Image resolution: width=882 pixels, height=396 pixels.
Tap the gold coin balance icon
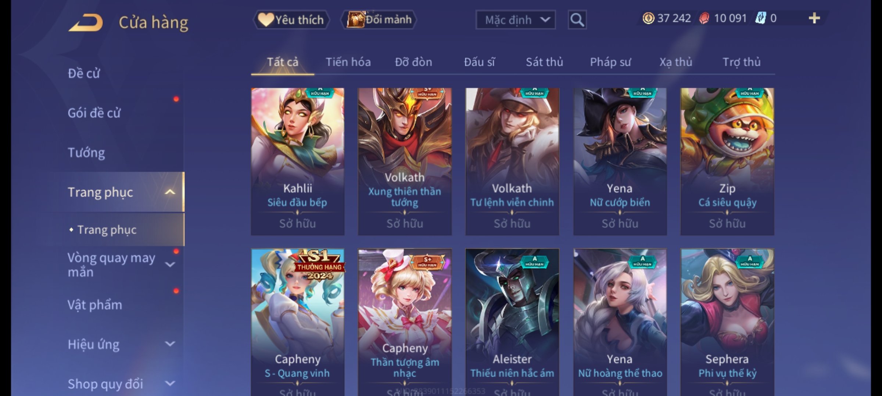tap(648, 18)
